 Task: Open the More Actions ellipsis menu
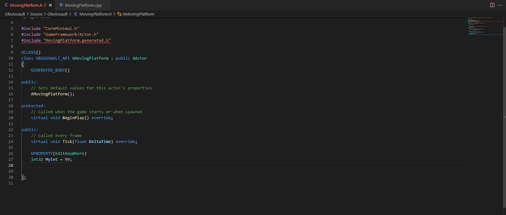pos(501,5)
